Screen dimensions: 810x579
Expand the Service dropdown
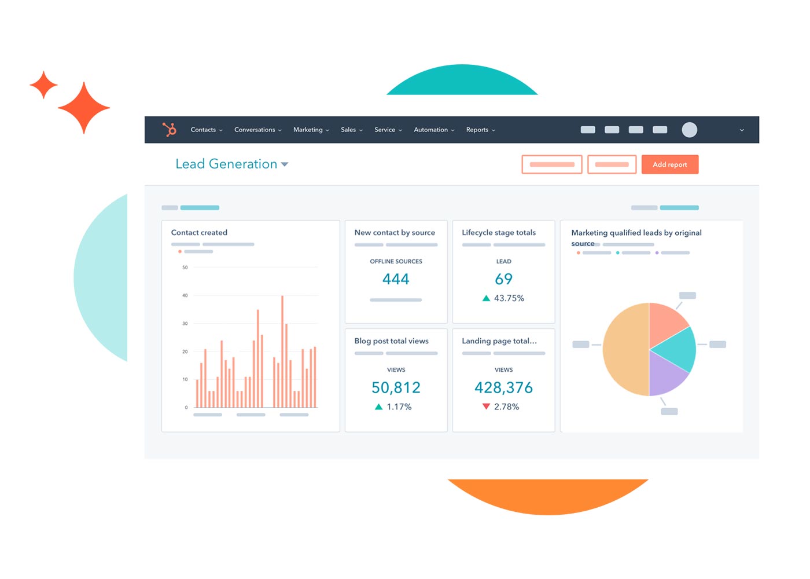click(388, 130)
